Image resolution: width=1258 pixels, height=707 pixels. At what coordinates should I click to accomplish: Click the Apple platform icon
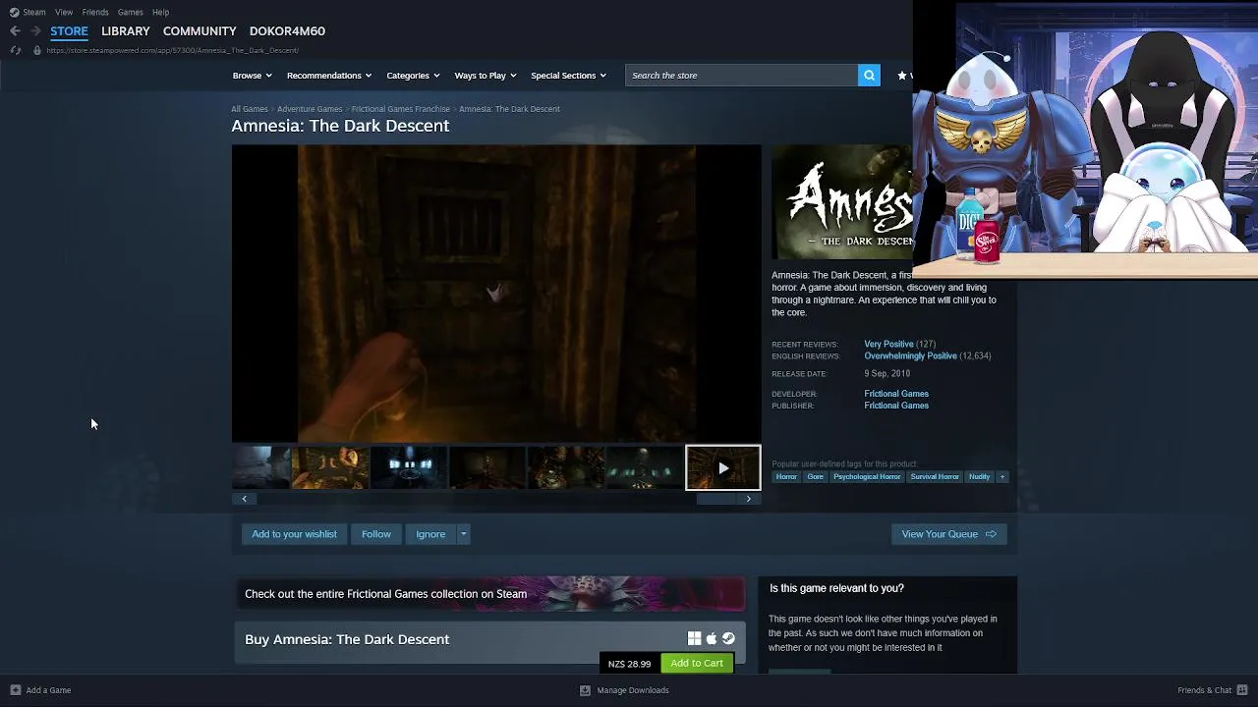(712, 638)
